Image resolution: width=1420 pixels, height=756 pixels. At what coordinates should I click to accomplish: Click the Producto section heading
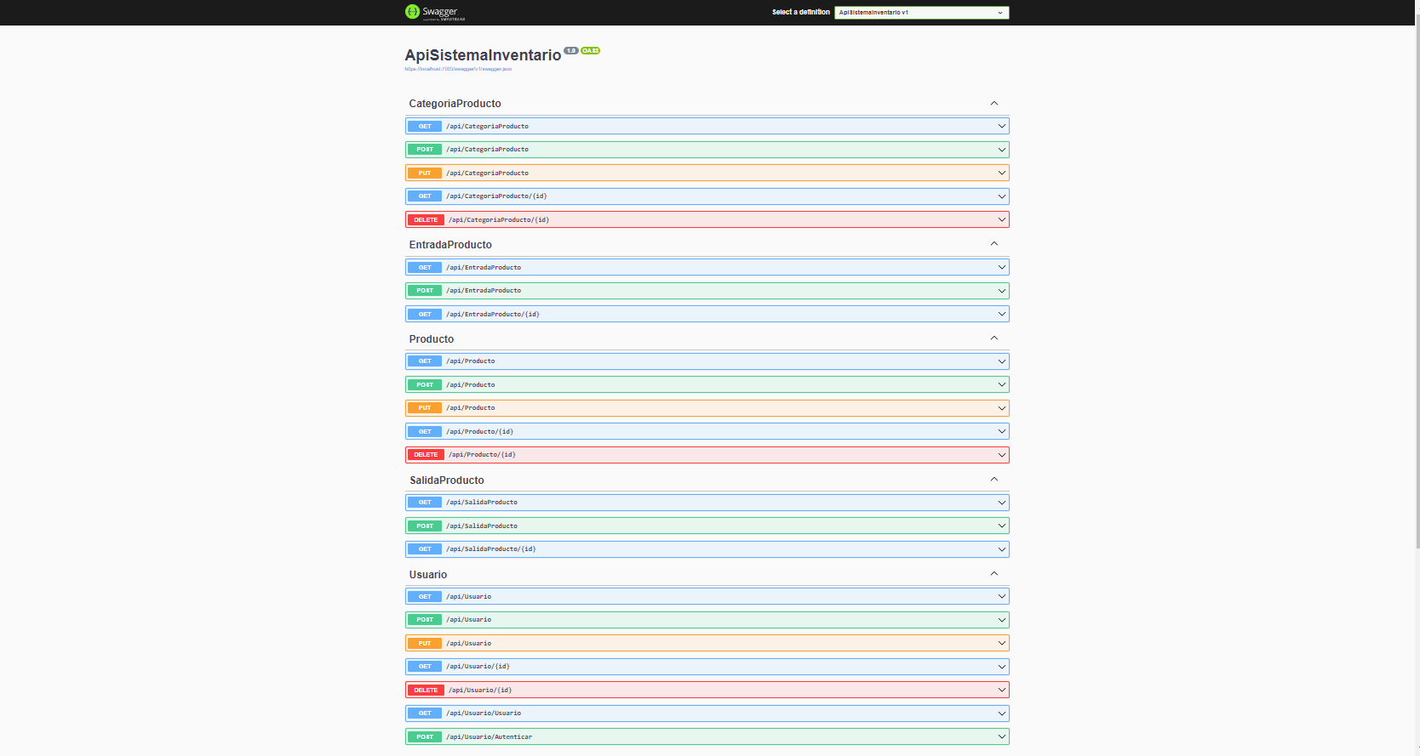coord(432,339)
